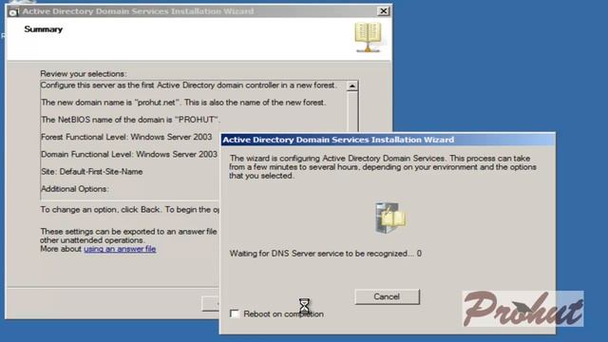Click the 'Waiting for DNS Server service' status text
Viewport: 608px width, 342px height.
pos(325,254)
